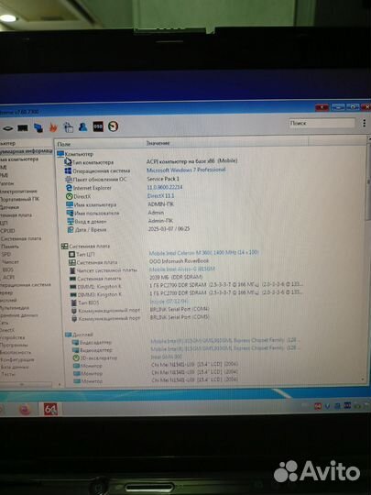371x495 pixels.
Task: Launch the flame stability test icon
Action: point(53,126)
